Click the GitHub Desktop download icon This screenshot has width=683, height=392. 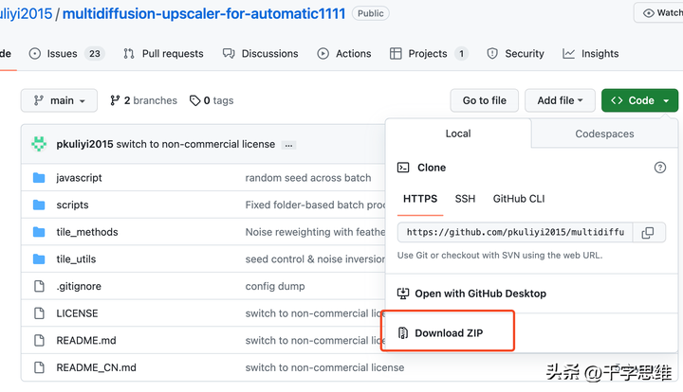pyautogui.click(x=403, y=294)
